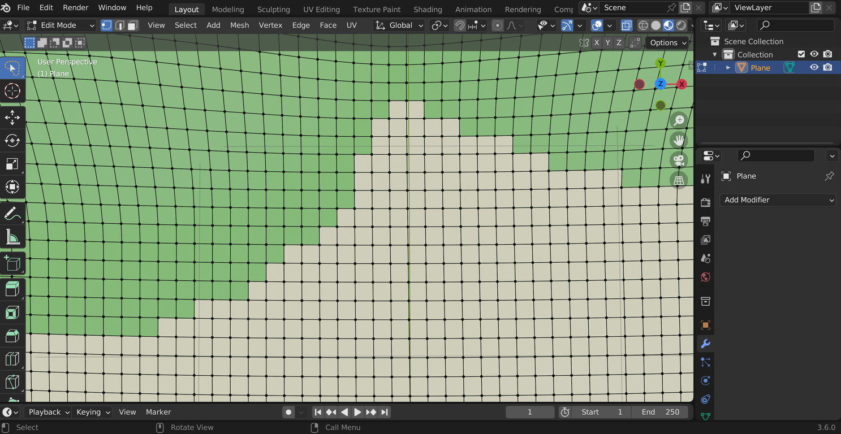The height and width of the screenshot is (434, 841).
Task: Select the Transform tool
Action: tap(12, 187)
